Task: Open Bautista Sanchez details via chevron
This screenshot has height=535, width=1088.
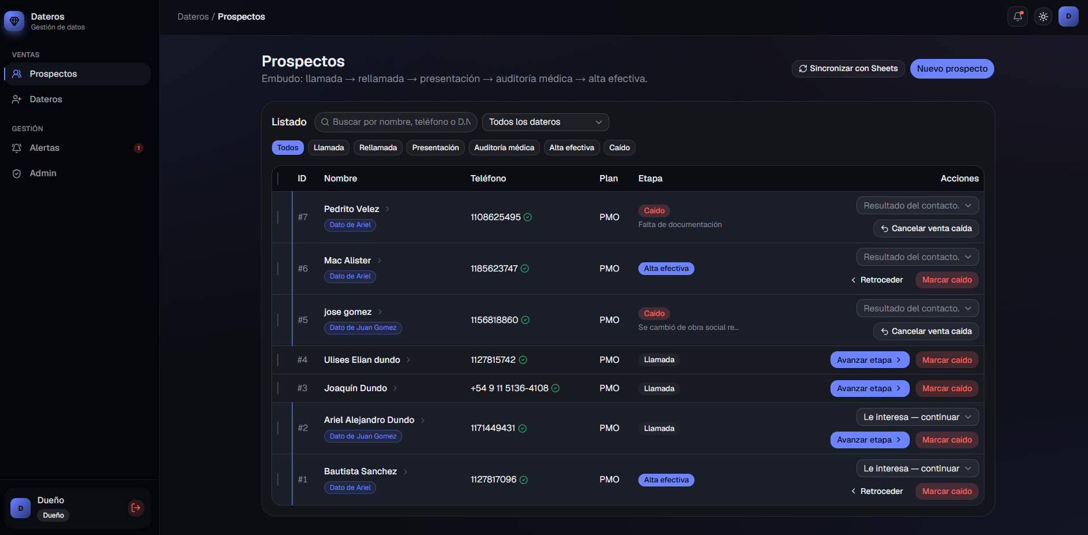Action: click(406, 471)
